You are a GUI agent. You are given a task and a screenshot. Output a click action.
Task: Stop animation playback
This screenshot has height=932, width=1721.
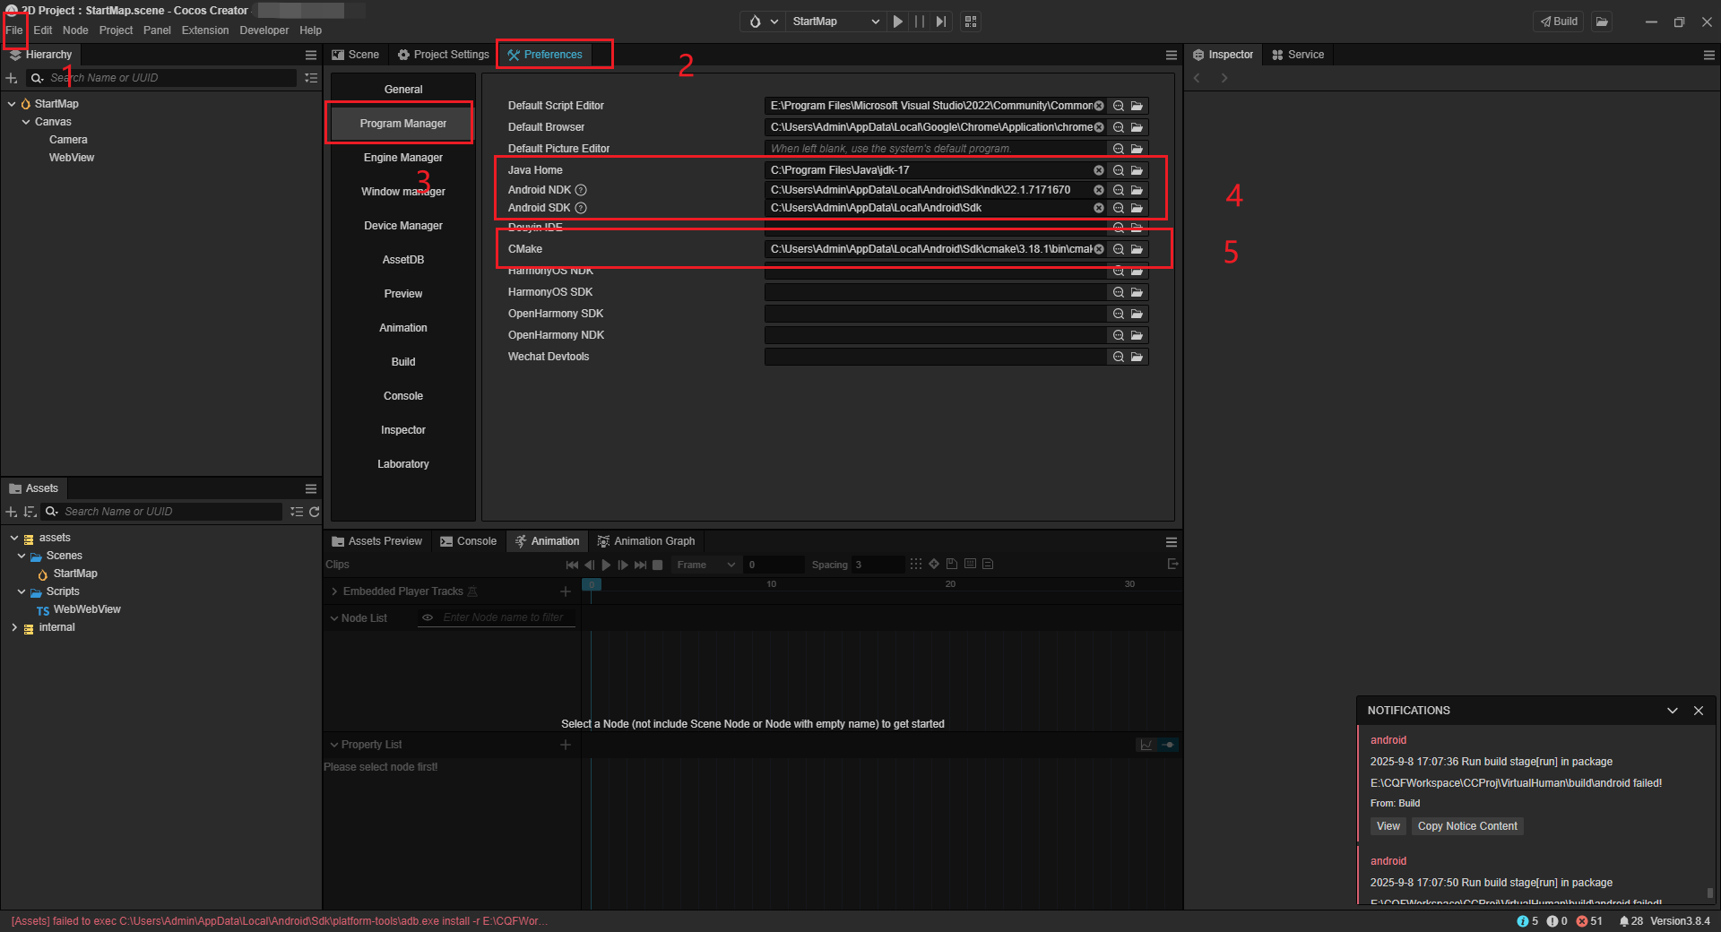pos(657,565)
